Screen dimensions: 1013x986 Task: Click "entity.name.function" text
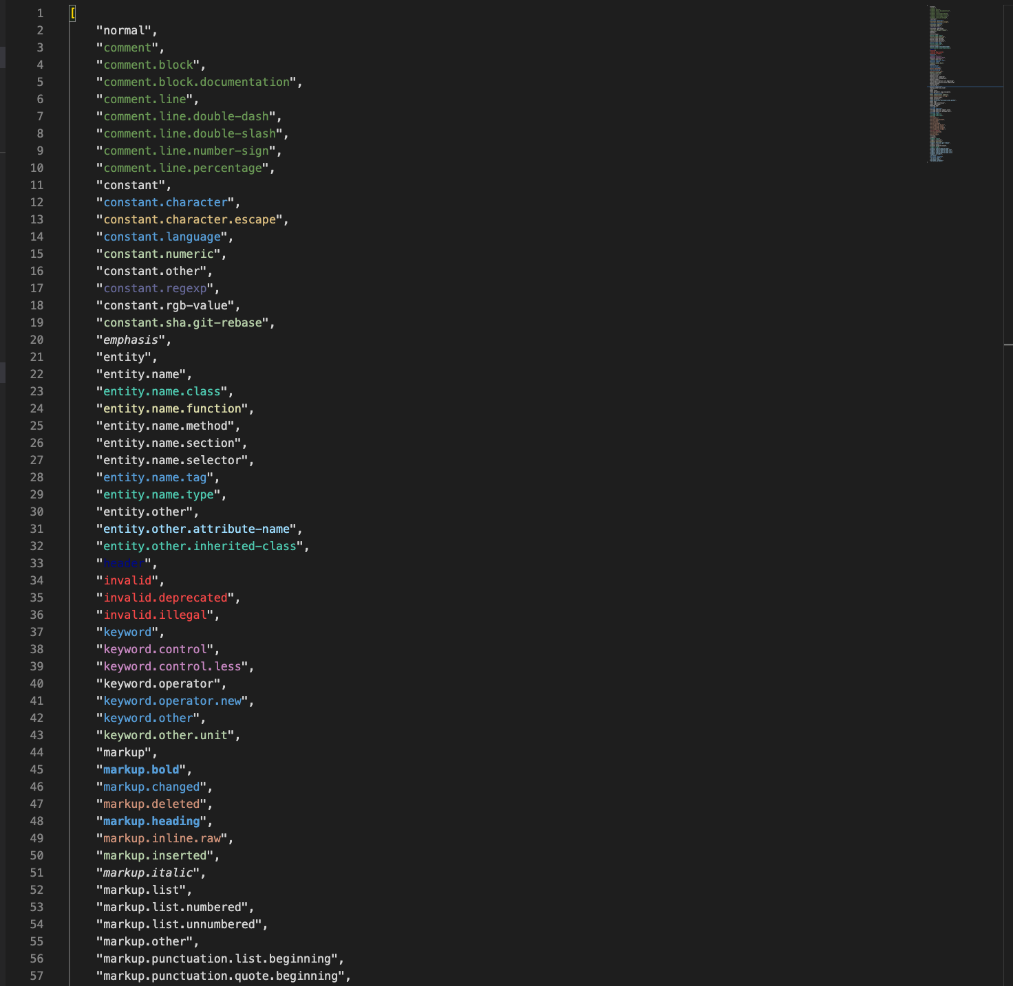(172, 408)
